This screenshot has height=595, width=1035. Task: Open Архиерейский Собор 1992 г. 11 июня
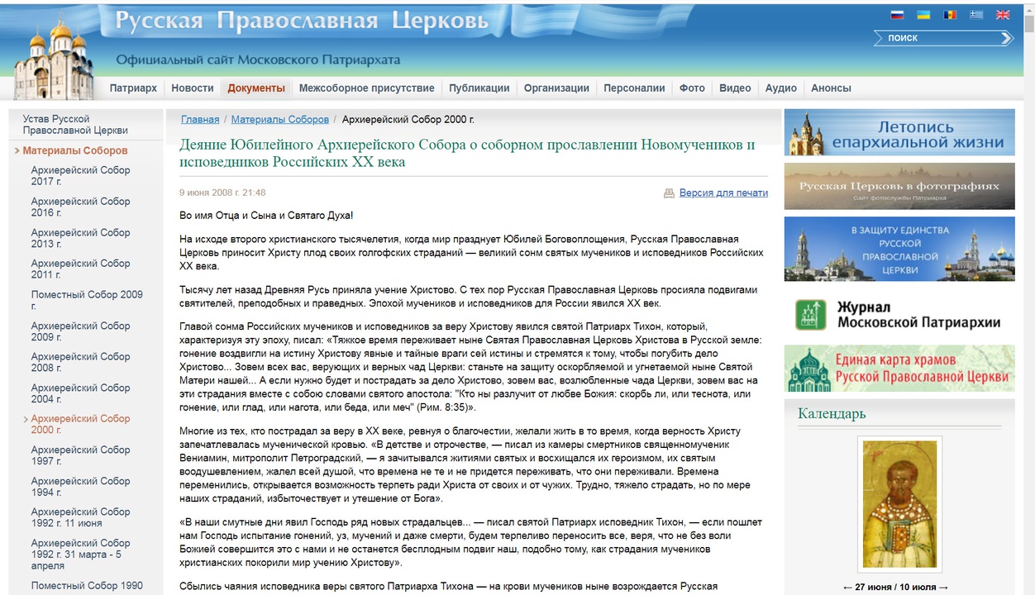coord(80,517)
